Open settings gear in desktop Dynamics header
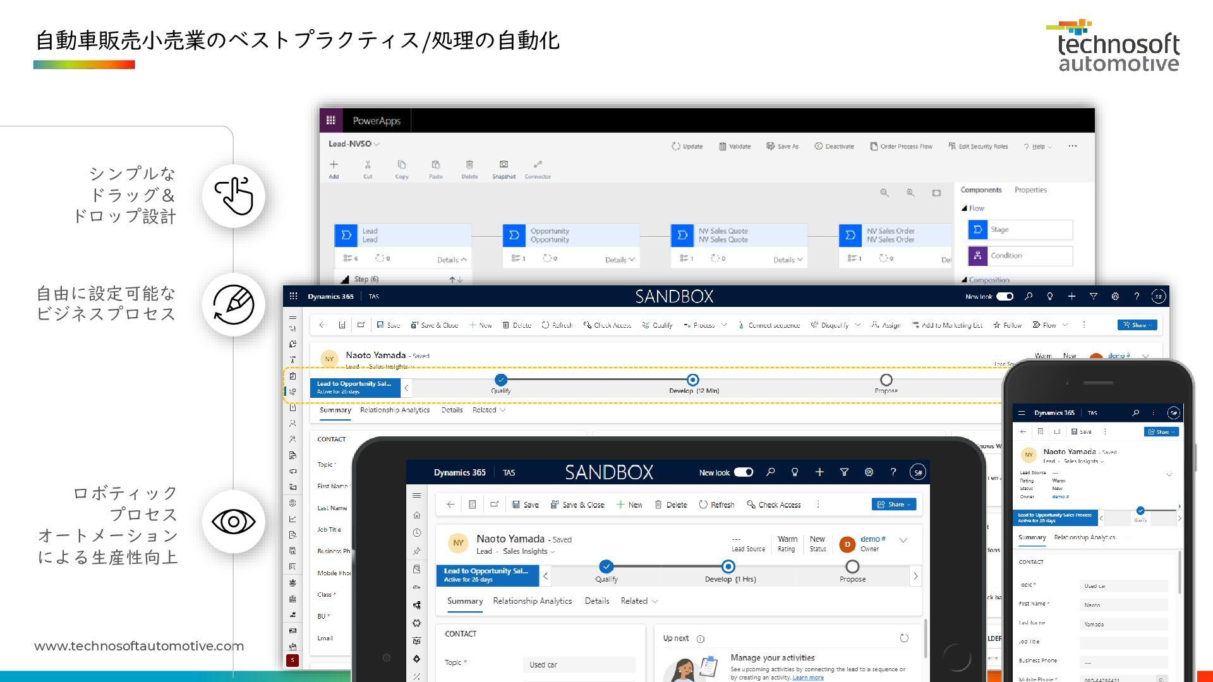 1115,296
